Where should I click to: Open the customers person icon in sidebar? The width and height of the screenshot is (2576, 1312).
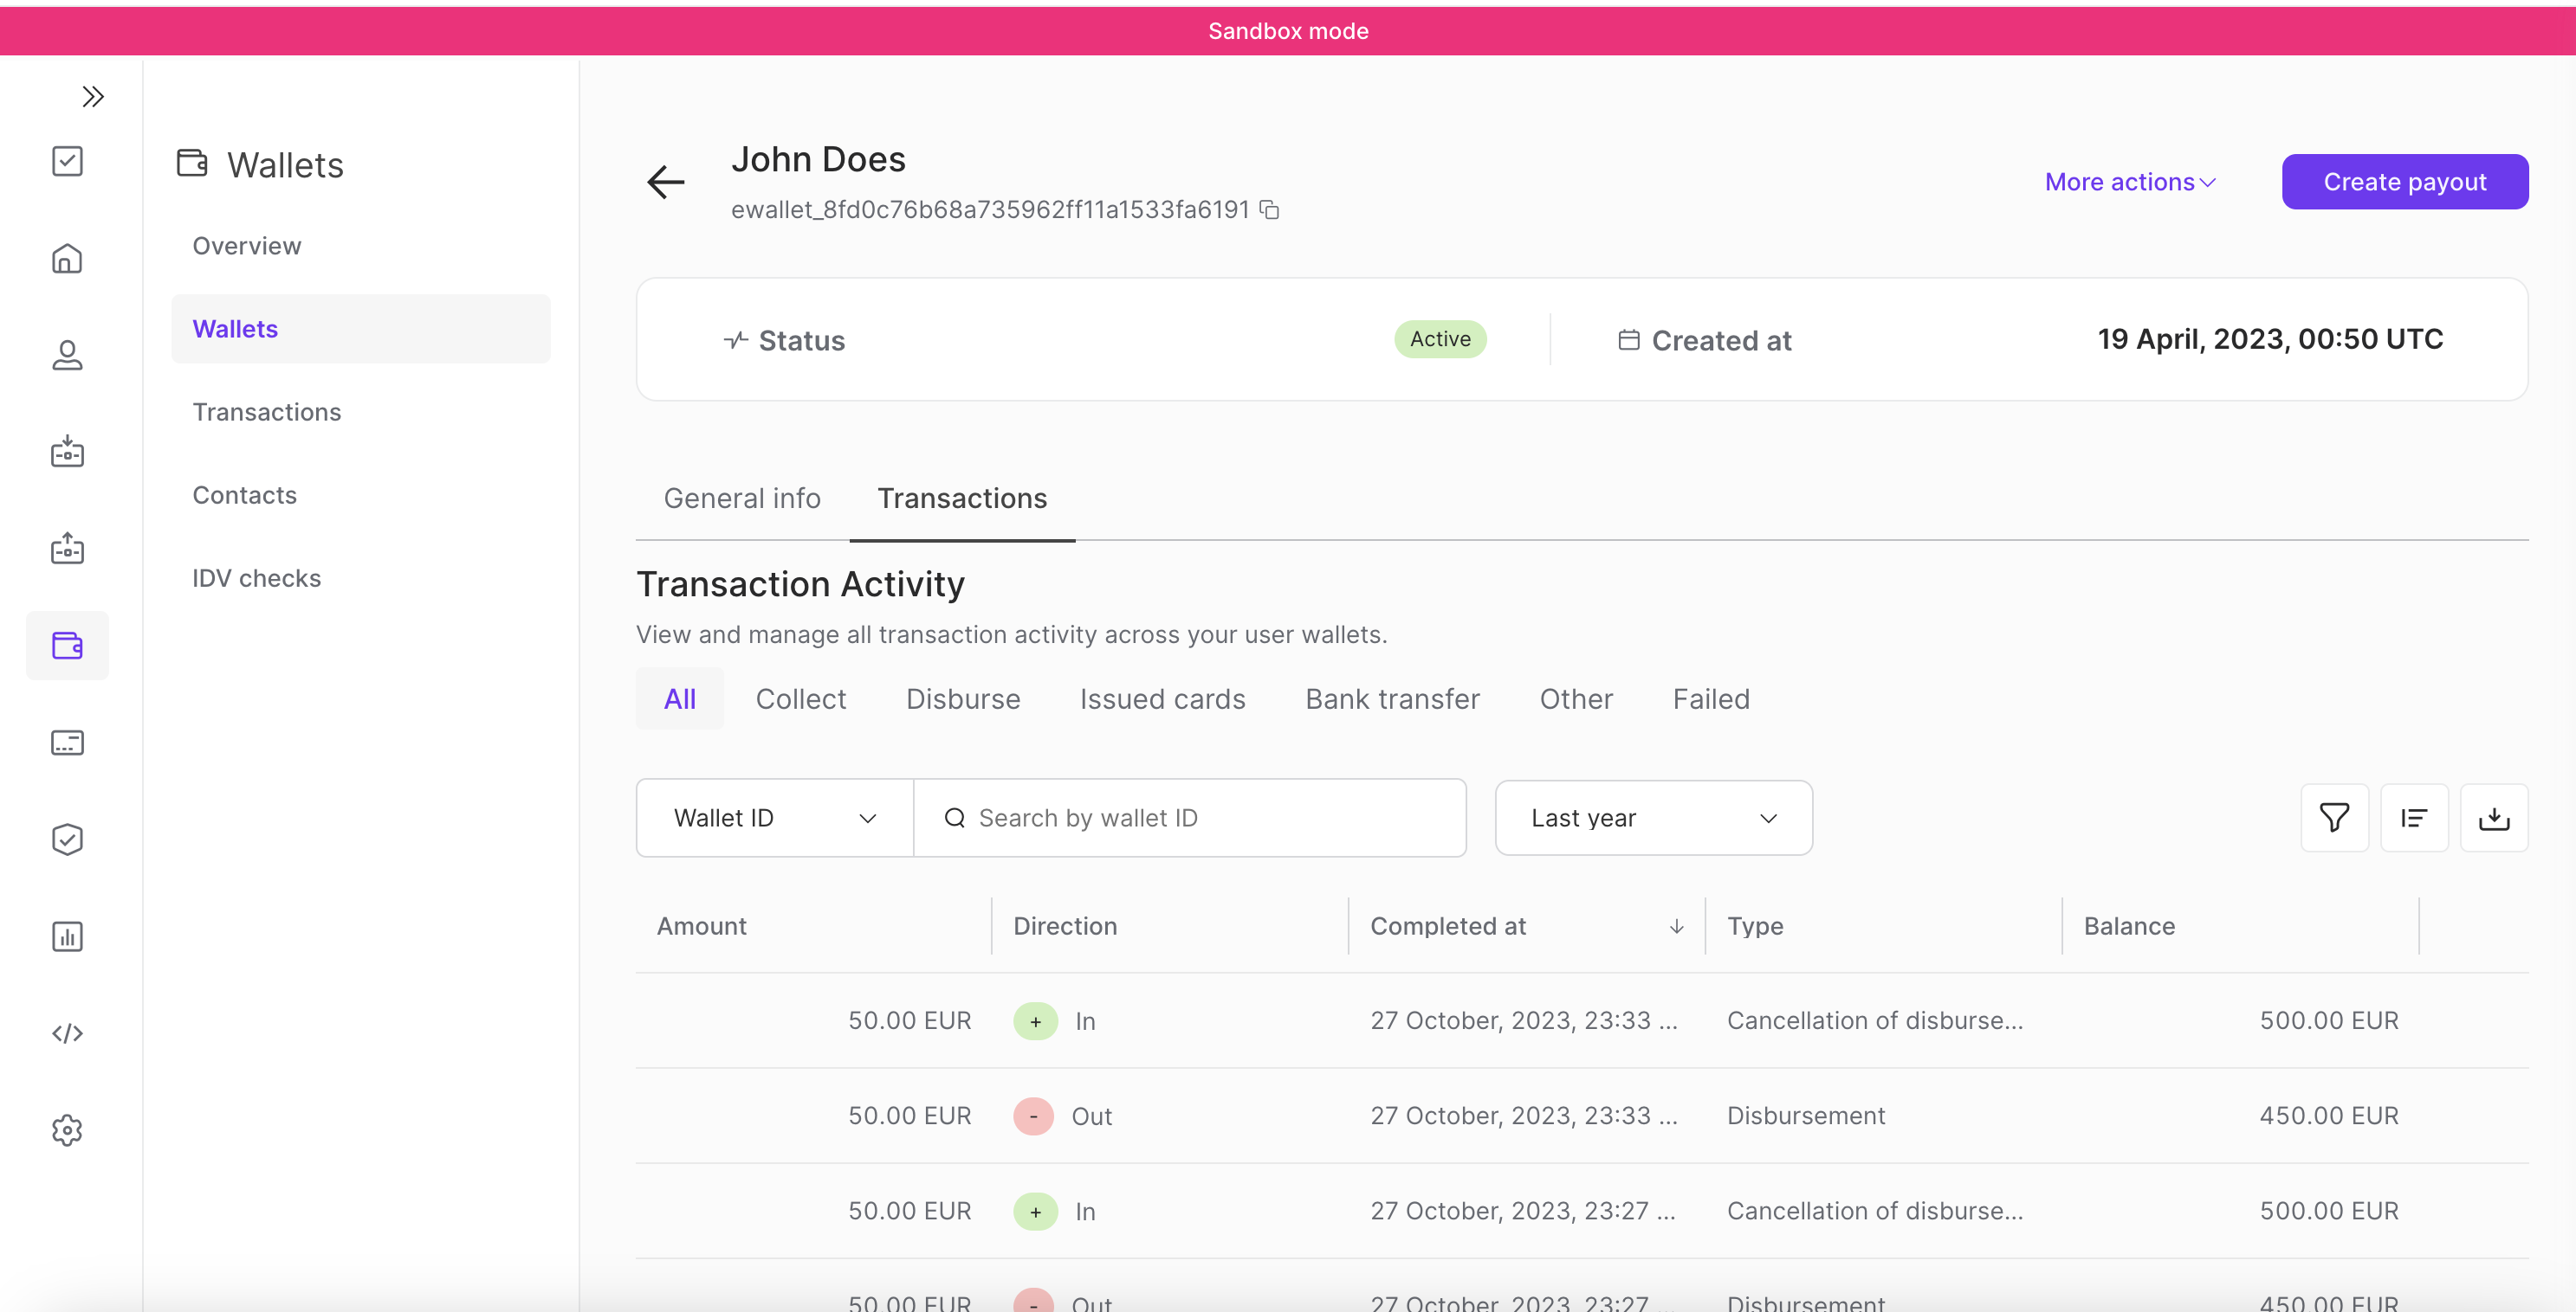(x=67, y=356)
